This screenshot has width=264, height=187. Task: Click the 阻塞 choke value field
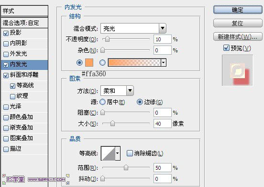[163, 113]
